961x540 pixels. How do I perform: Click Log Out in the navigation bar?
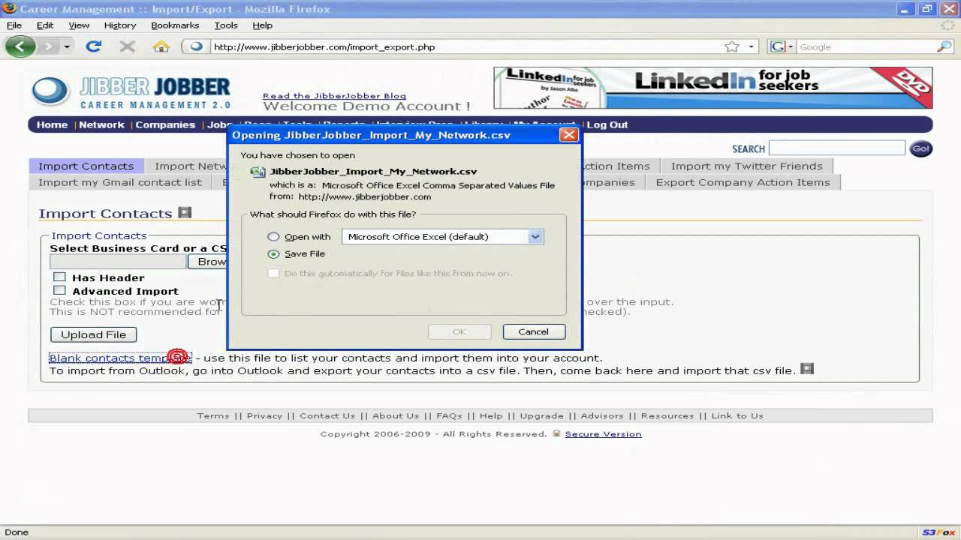[x=607, y=124]
